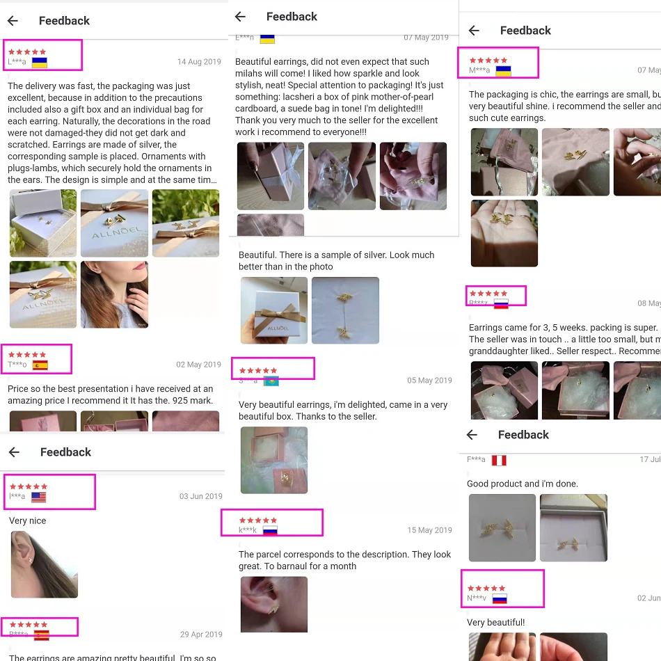Expand truncated review text dated 14 Aug 2019
The width and height of the screenshot is (661, 661).
coord(113,133)
